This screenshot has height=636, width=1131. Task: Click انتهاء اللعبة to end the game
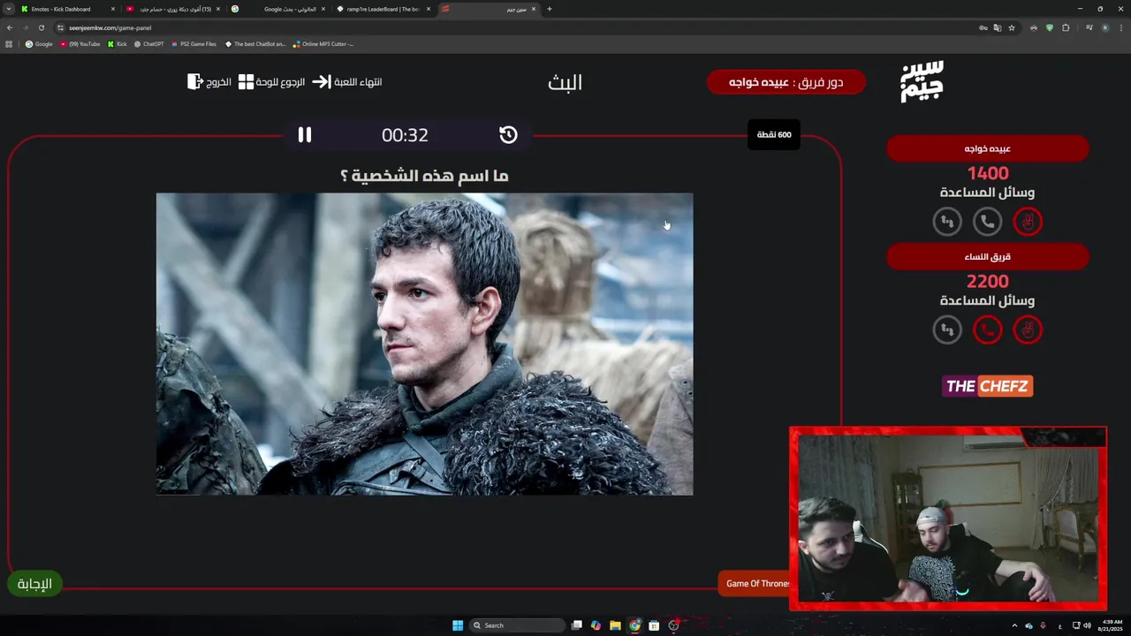[347, 82]
